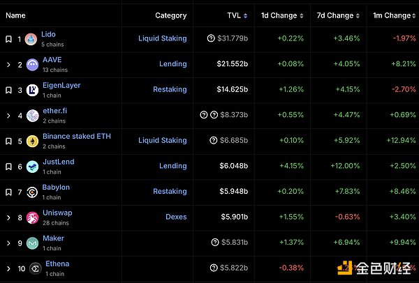This screenshot has height=283, width=419.
Task: Click the Restaking category for Babylon
Action: point(170,192)
